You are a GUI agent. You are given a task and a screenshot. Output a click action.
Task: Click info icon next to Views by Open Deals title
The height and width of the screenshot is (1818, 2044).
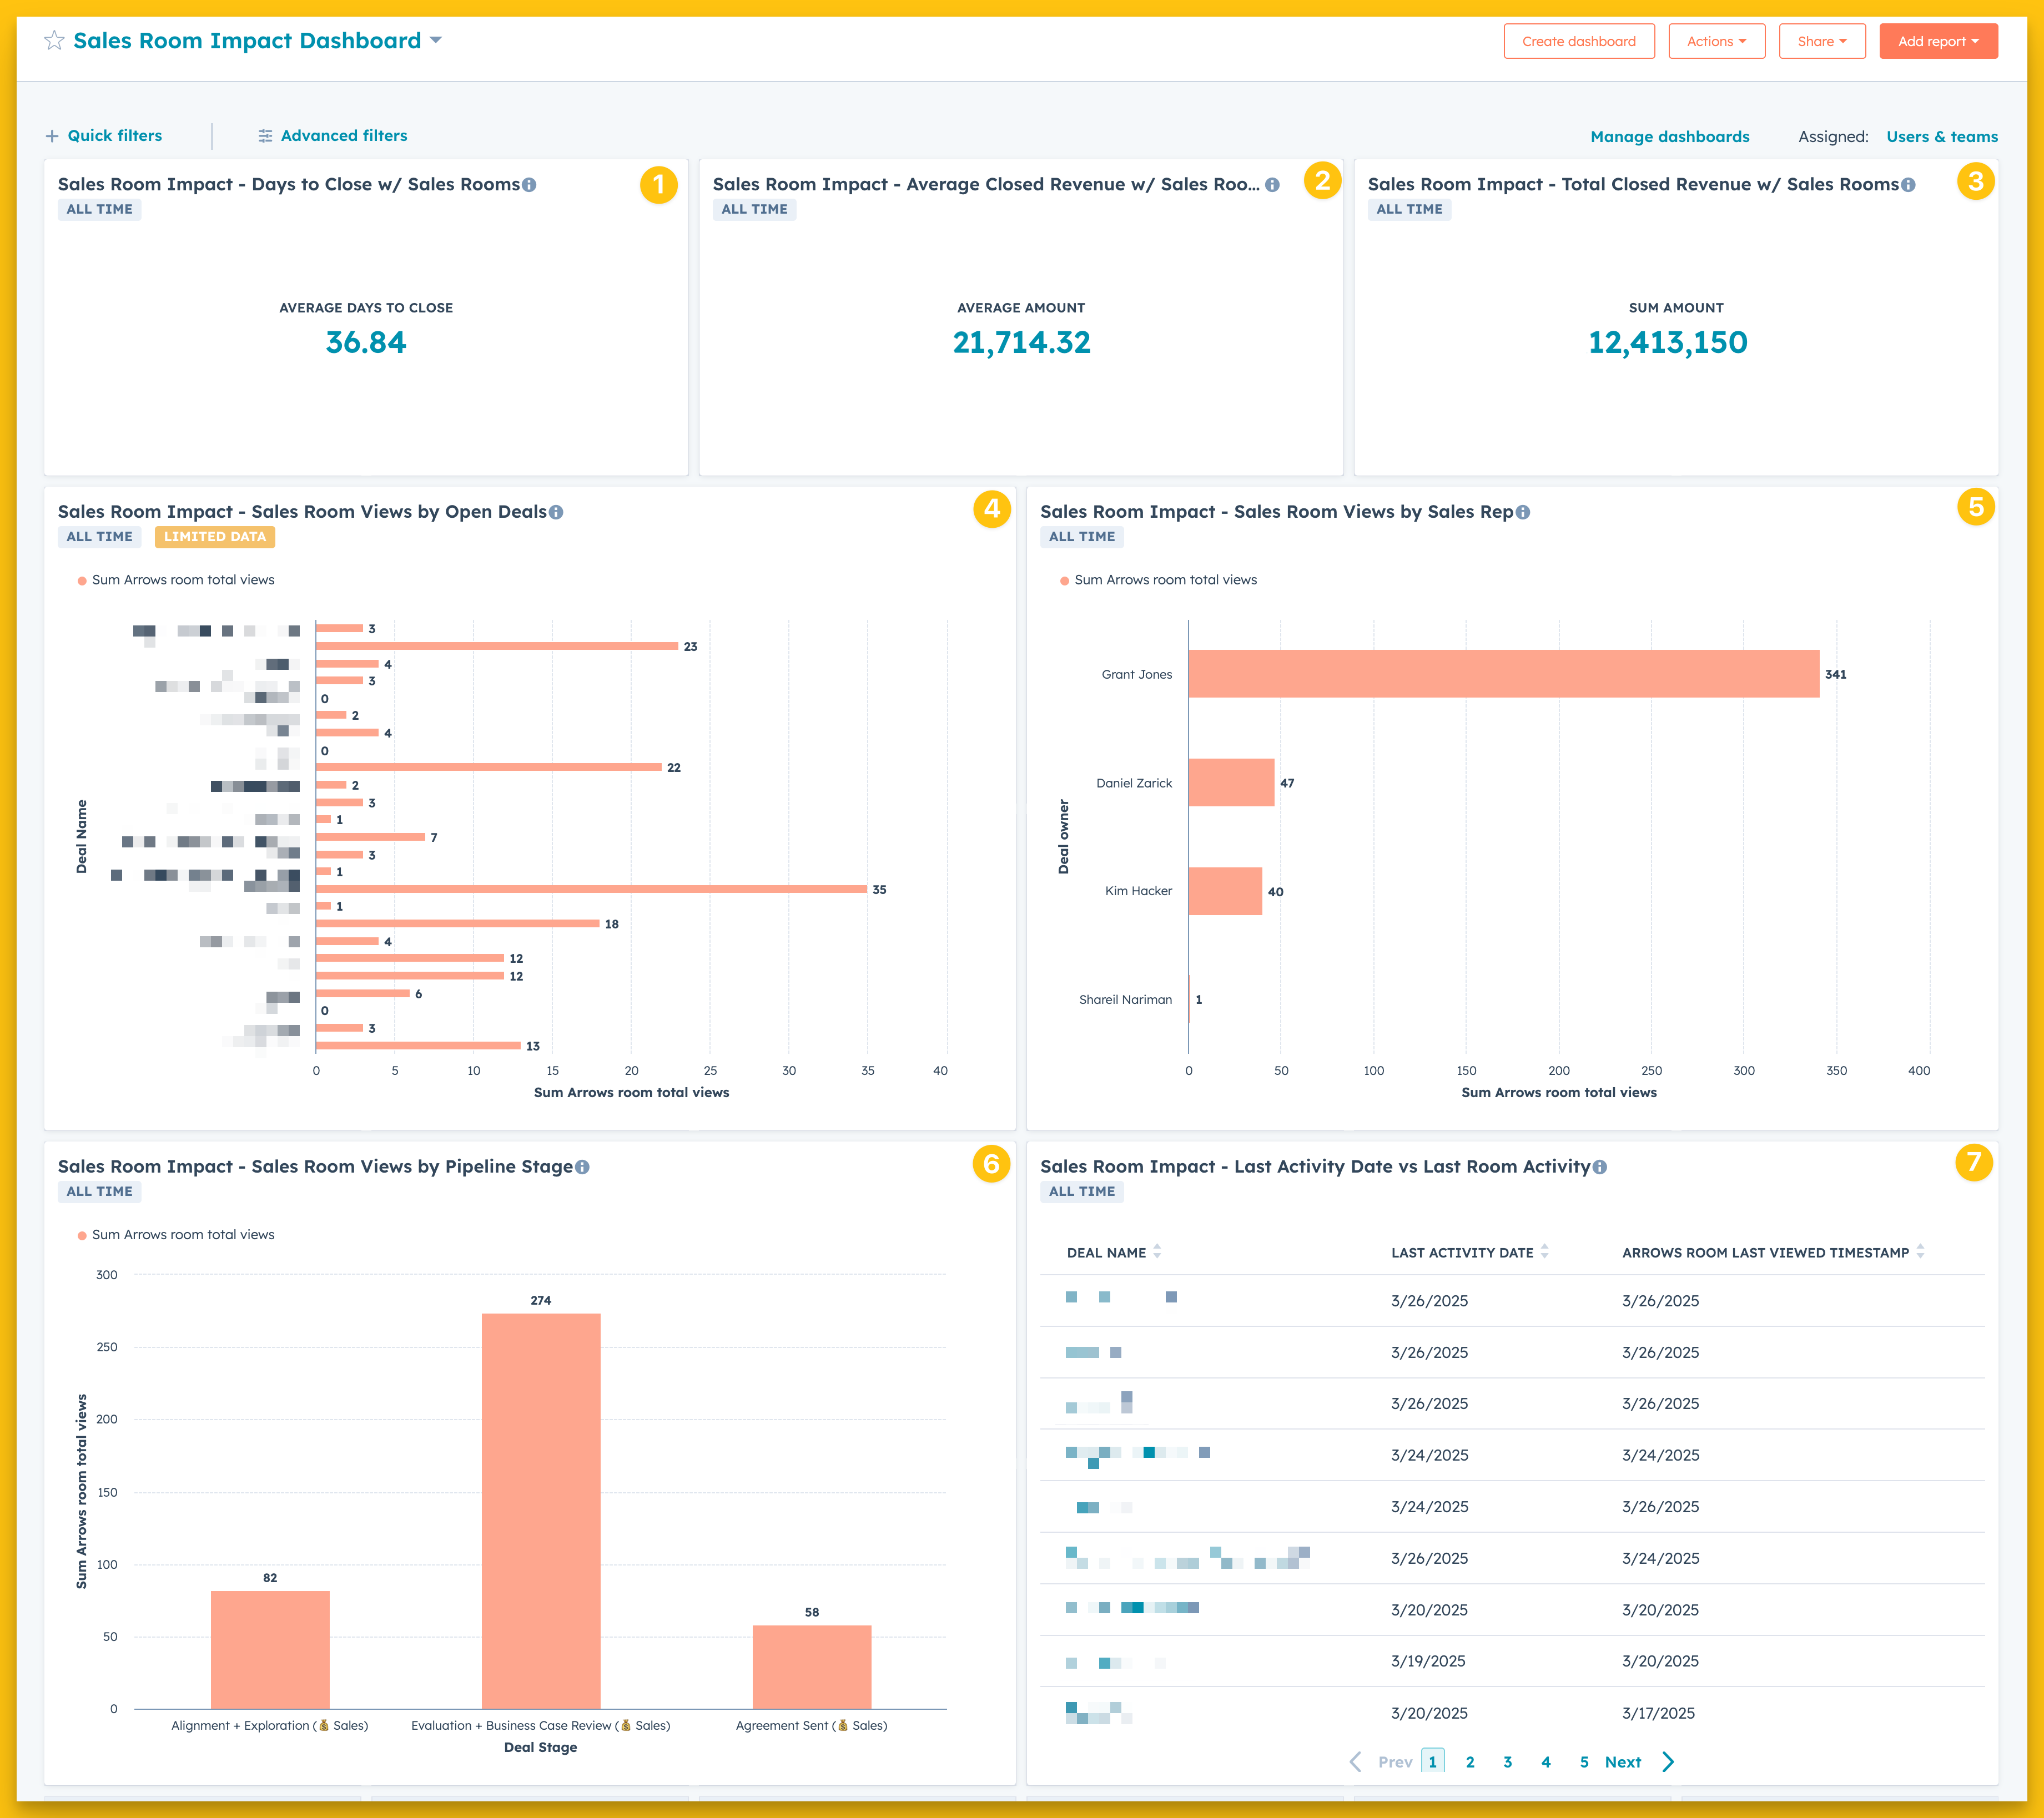coord(556,513)
